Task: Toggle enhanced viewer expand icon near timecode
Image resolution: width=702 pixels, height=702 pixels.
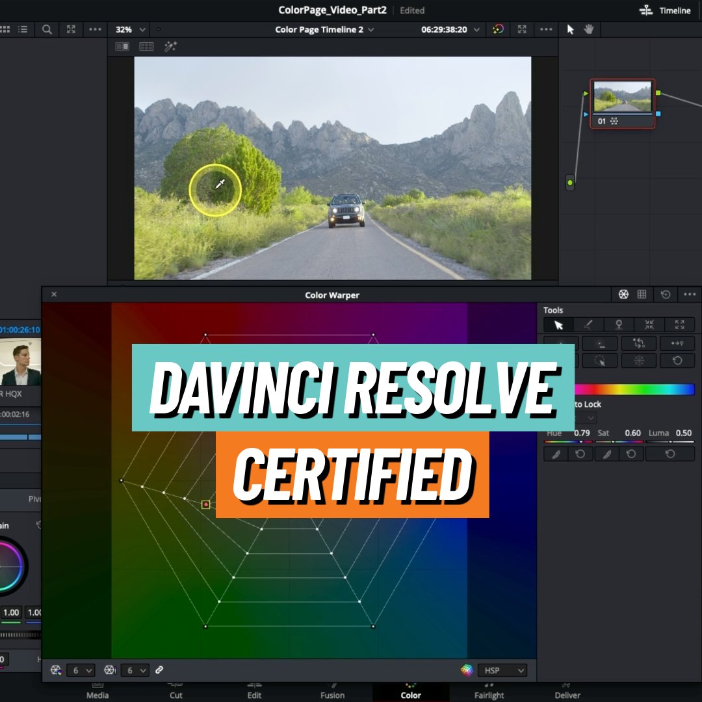Action: [522, 29]
